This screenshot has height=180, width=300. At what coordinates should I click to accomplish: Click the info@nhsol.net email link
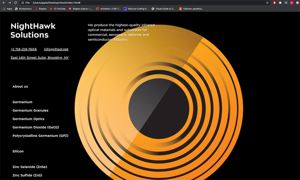pos(56,49)
